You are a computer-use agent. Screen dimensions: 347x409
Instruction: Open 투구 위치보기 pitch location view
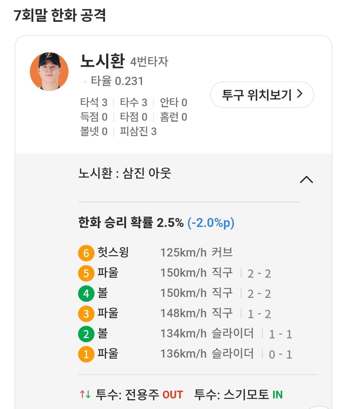[x=262, y=95]
